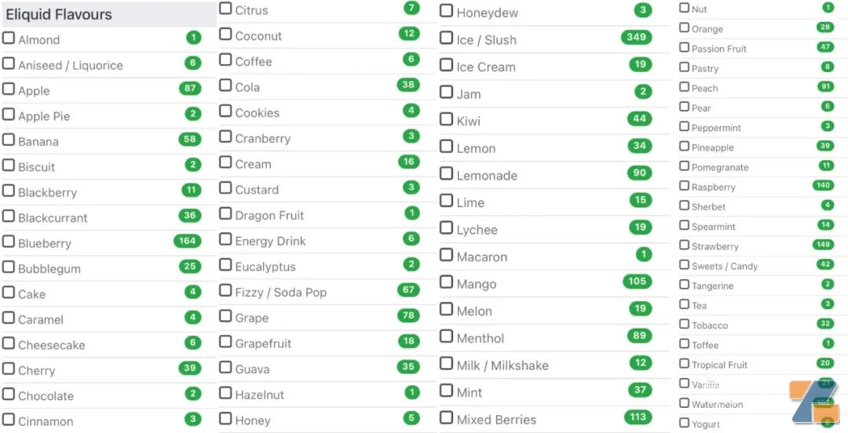Click the Lemonade label text
848x433 pixels.
point(487,176)
